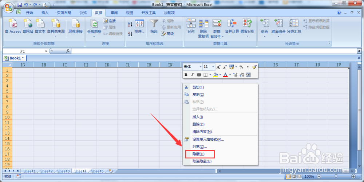This screenshot has height=182, width=364.
Task: Open font size 11 dropdown in mini toolbar
Action: [213, 67]
